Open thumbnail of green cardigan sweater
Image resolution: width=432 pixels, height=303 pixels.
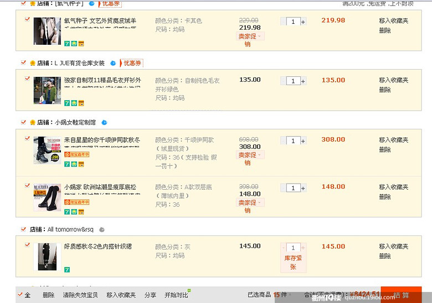[x=47, y=91]
